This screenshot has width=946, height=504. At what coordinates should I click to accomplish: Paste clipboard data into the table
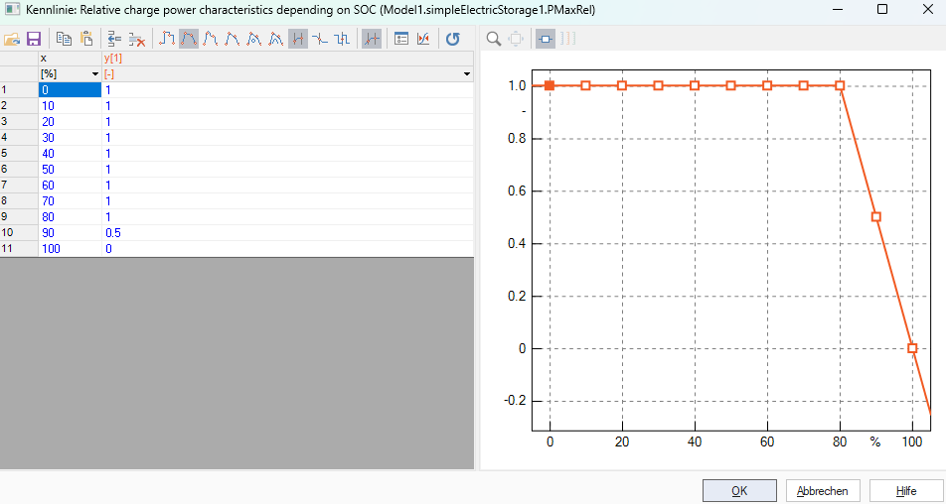coord(86,39)
